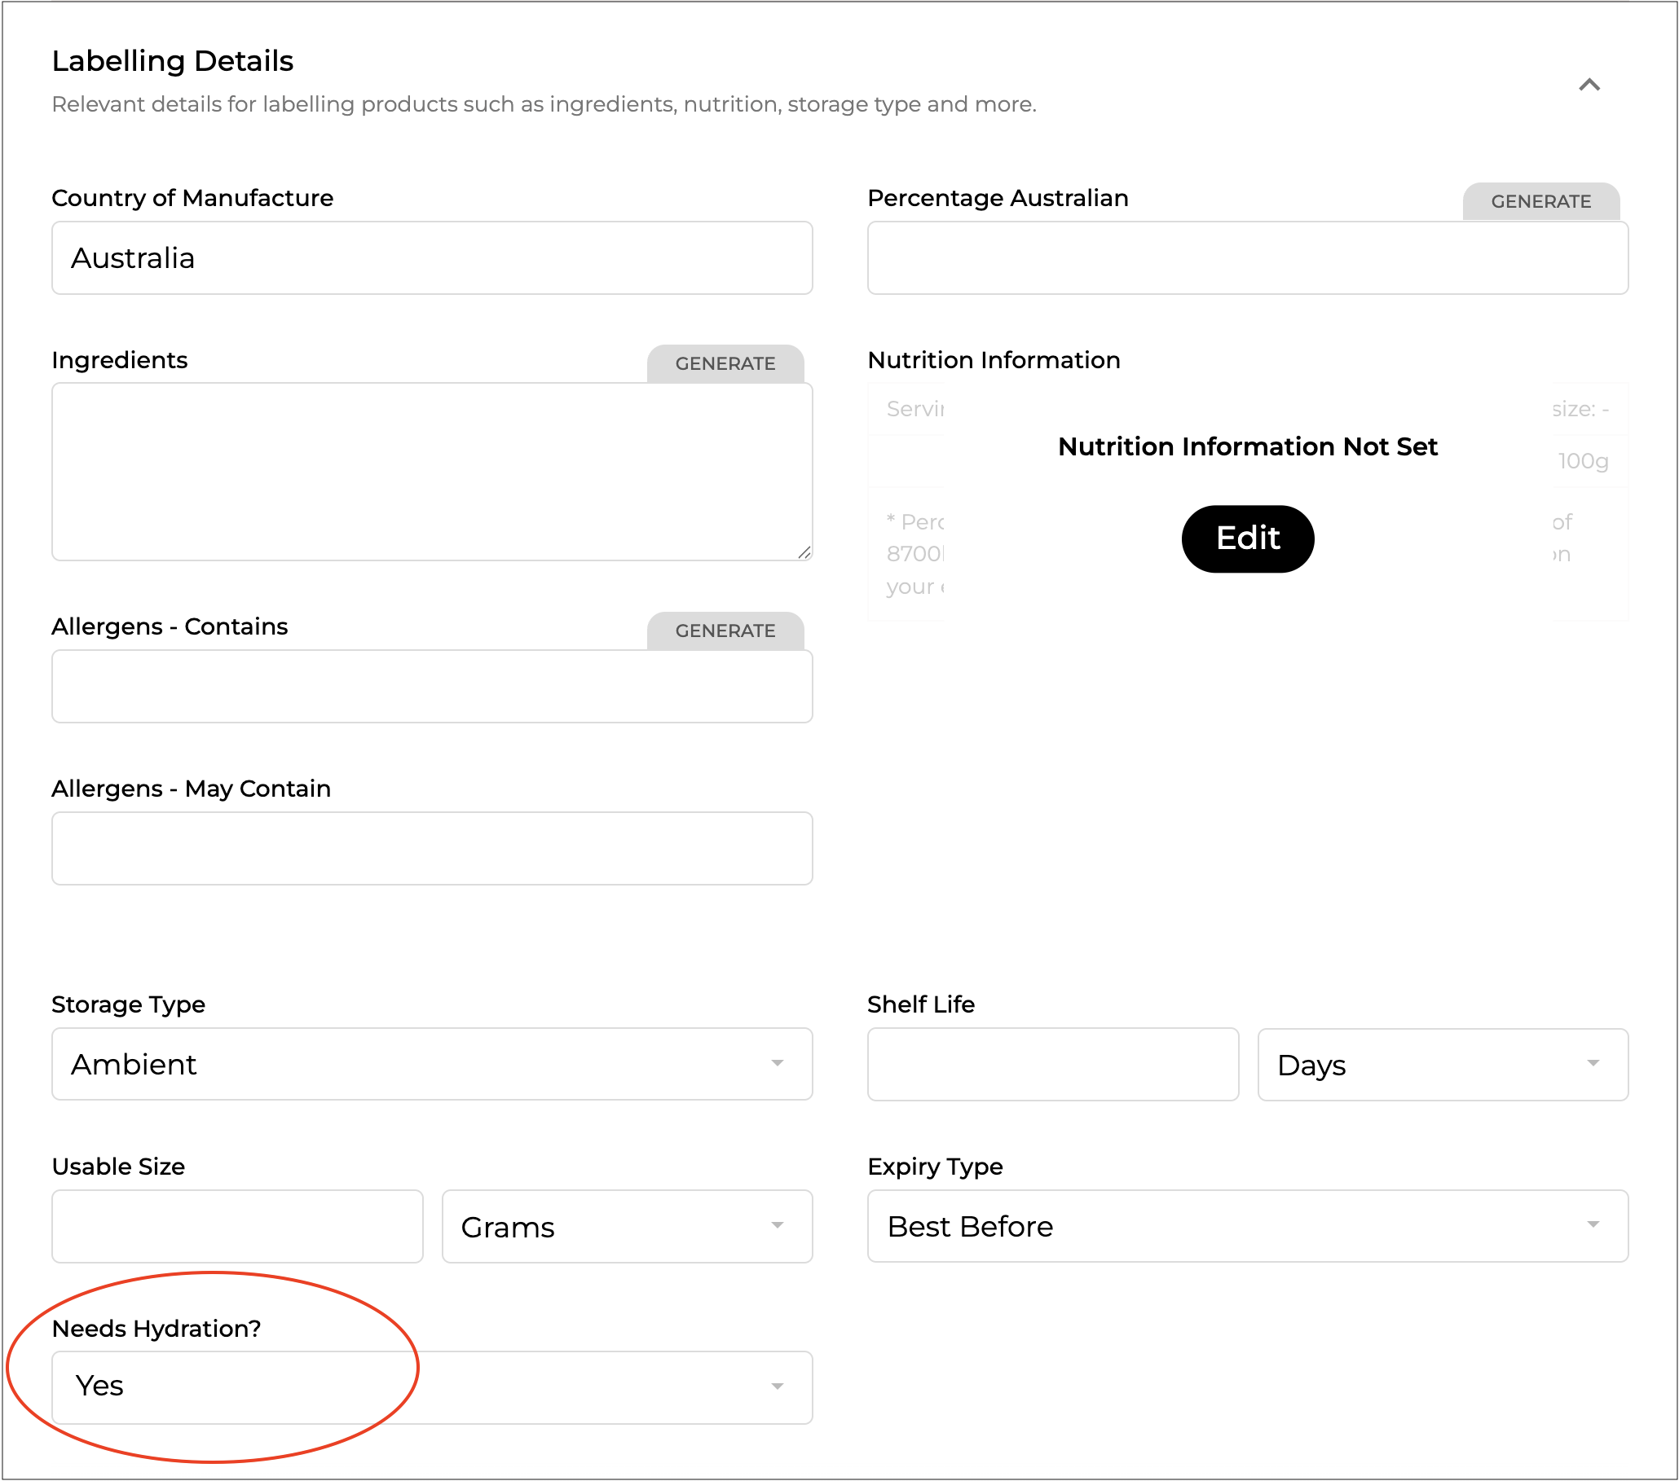Open the Needs Hydration dropdown
This screenshot has width=1679, height=1481.
click(431, 1387)
